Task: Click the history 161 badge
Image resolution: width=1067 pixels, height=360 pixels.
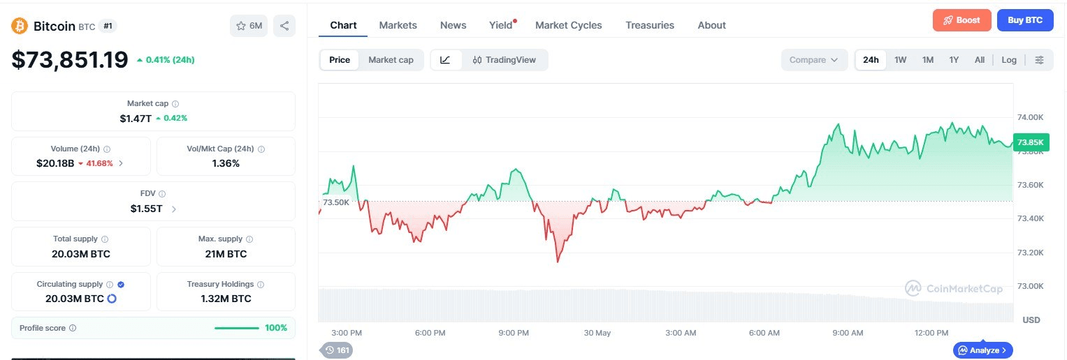Action: point(337,350)
